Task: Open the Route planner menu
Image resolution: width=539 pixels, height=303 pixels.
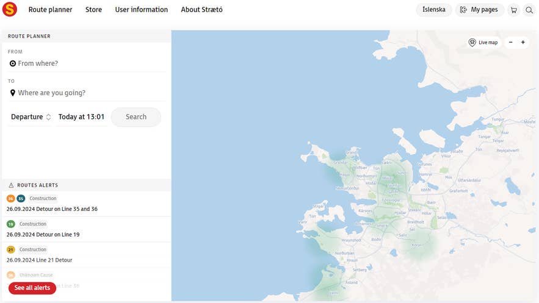Action: coord(50,10)
